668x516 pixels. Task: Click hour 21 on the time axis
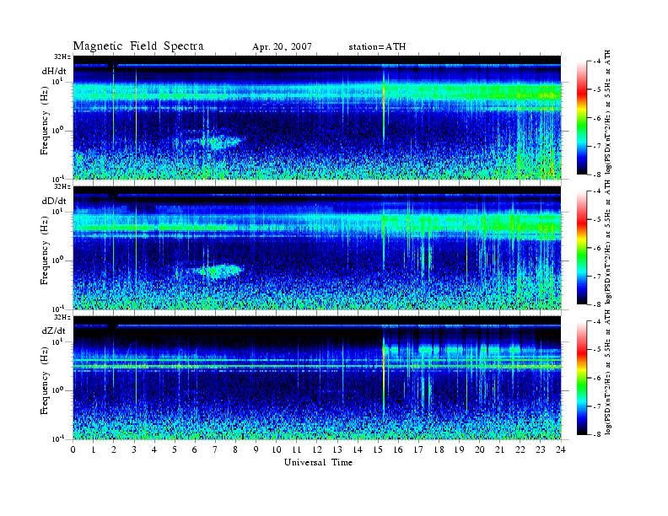click(499, 450)
